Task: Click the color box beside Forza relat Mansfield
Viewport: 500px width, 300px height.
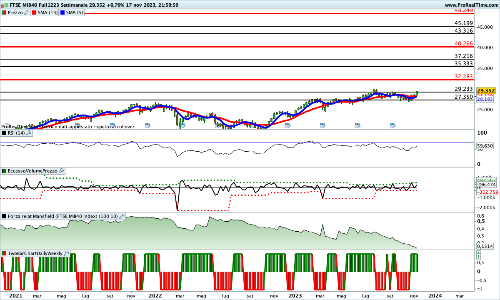Action: tap(4, 216)
